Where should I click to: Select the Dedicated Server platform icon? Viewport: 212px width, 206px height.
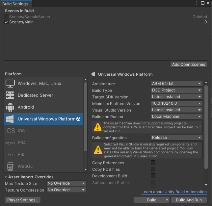[10, 95]
